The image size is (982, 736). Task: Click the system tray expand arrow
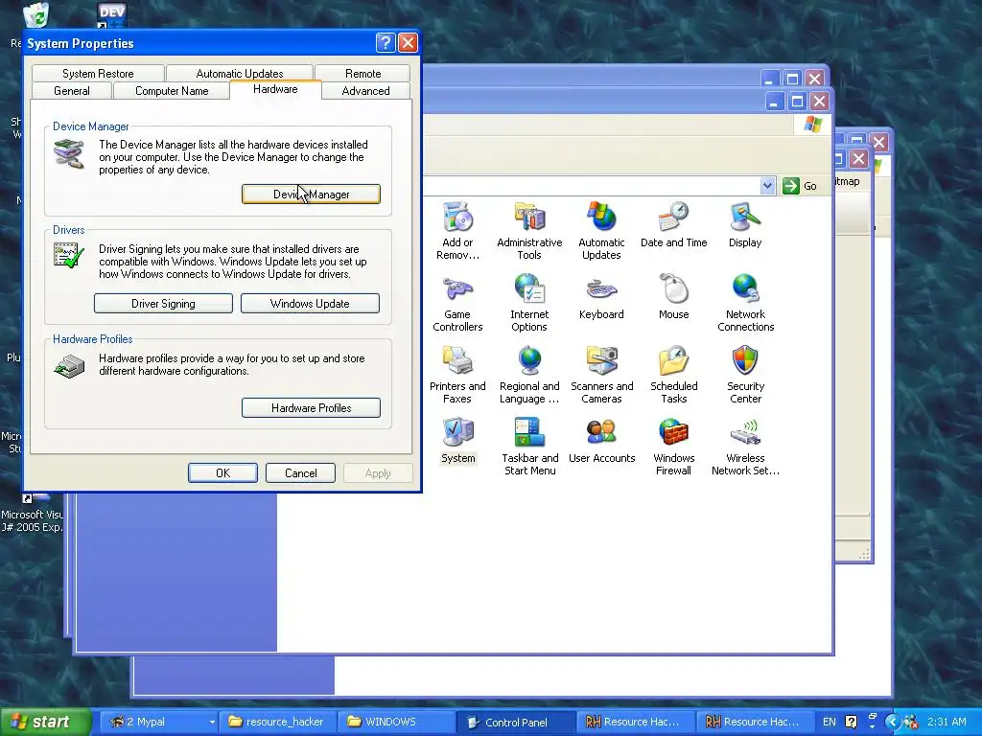[x=893, y=723]
